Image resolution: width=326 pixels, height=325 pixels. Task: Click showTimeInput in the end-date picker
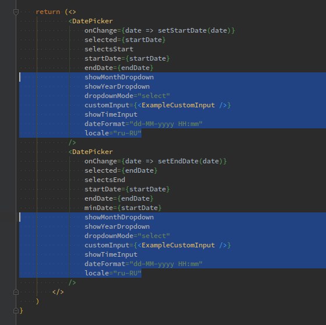(x=111, y=254)
